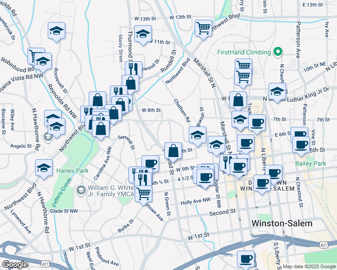Click the coffee marker over Downtown Winston-Salem label

pyautogui.click(x=262, y=184)
